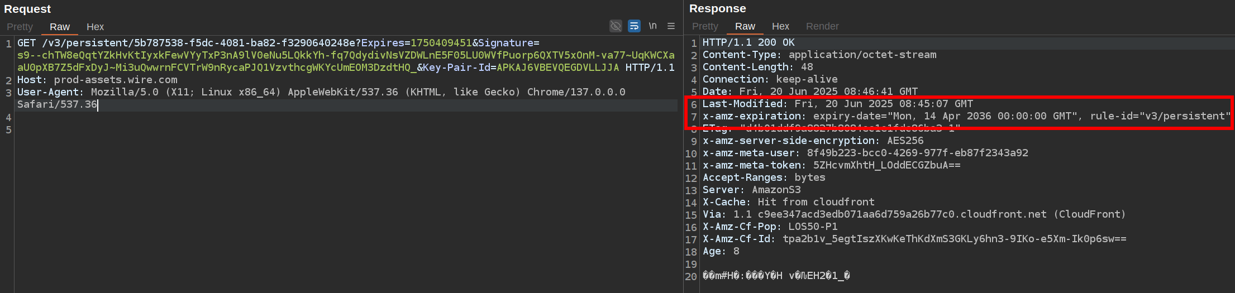Toggle the hidden-characters eye icon in Request
The image size is (1235, 293).
(616, 26)
